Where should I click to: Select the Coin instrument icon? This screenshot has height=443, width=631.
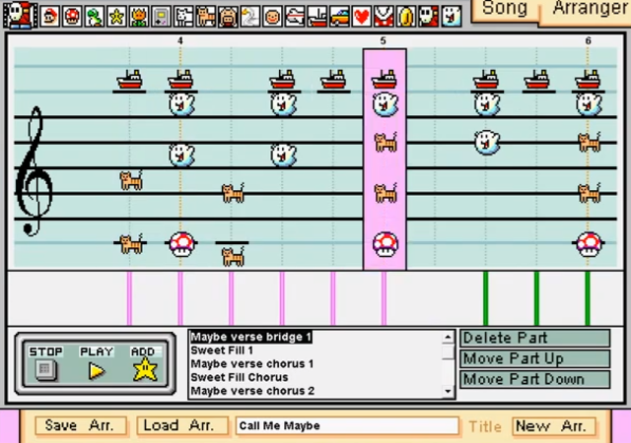click(x=405, y=17)
